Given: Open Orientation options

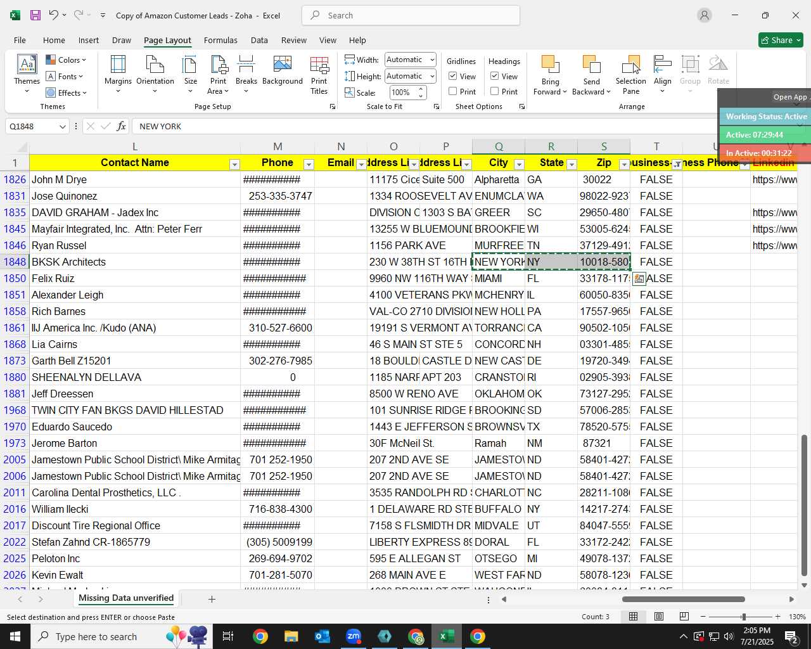Looking at the screenshot, I should pos(155,74).
